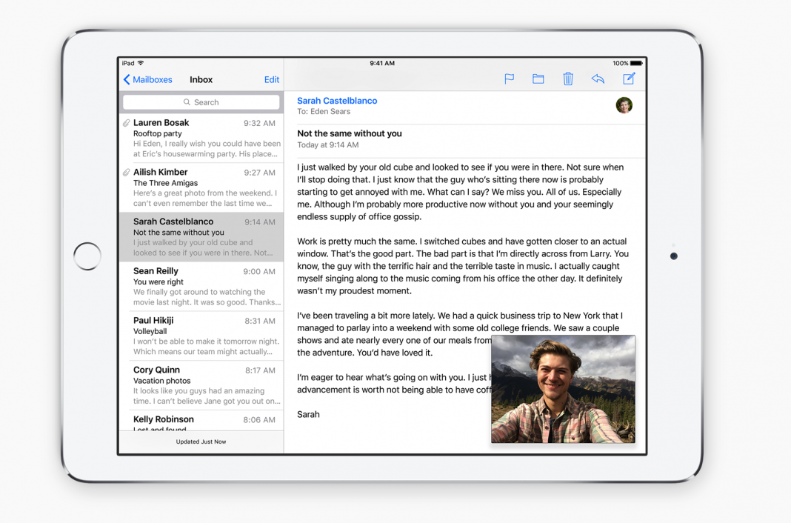The height and width of the screenshot is (523, 791).
Task: Delete Sarah's message with the trash icon
Action: pos(568,79)
